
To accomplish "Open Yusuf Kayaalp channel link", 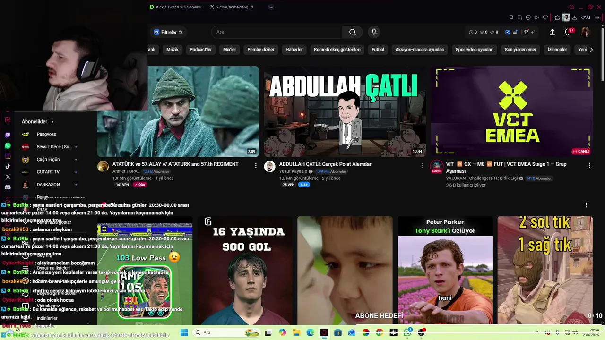I will click(293, 171).
